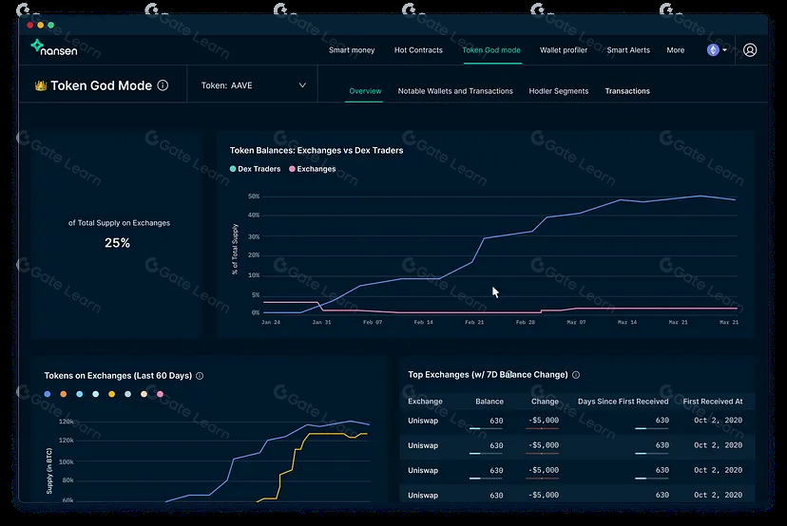Switch to the Overview tab
The height and width of the screenshot is (526, 787).
pos(365,91)
